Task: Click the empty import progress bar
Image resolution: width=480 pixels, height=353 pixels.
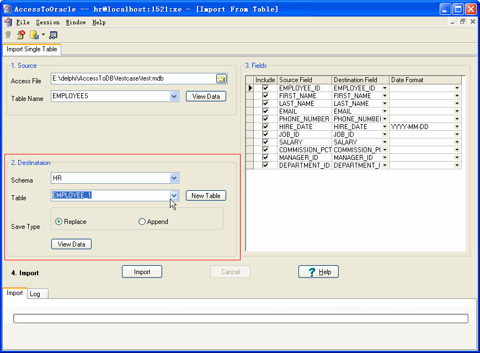Action: point(241,318)
